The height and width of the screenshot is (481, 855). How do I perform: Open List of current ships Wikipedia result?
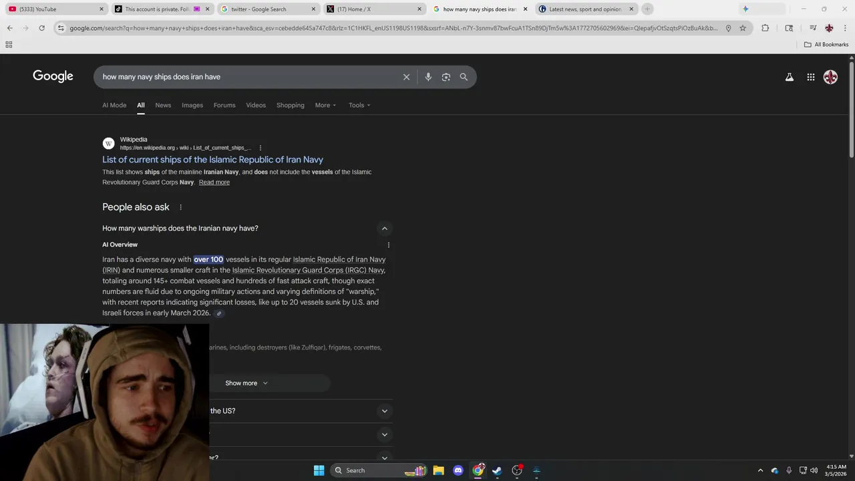(212, 160)
